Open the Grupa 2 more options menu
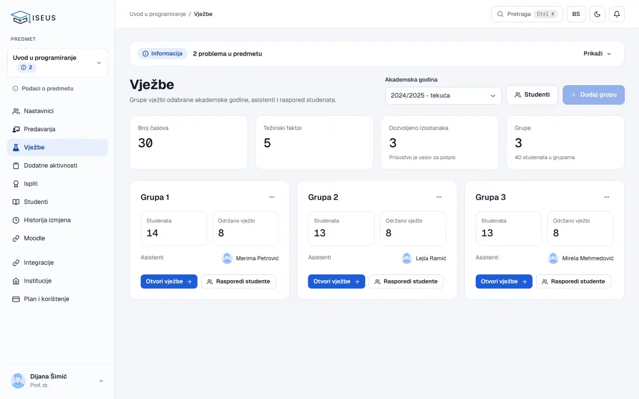The height and width of the screenshot is (399, 639). point(439,197)
